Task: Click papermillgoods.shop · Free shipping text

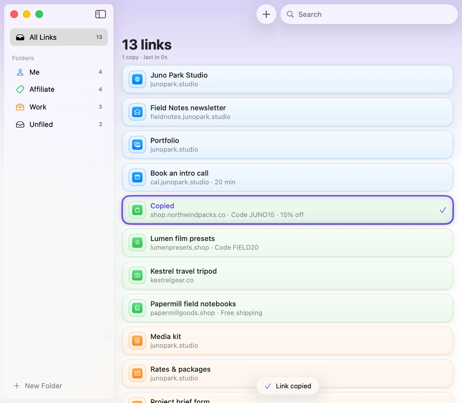Action: click(206, 313)
